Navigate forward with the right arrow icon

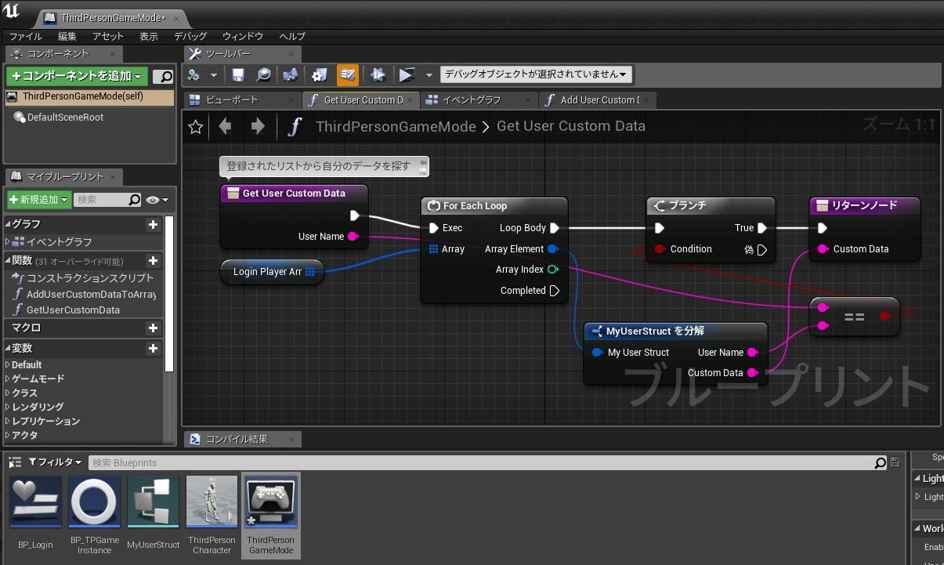pos(257,126)
